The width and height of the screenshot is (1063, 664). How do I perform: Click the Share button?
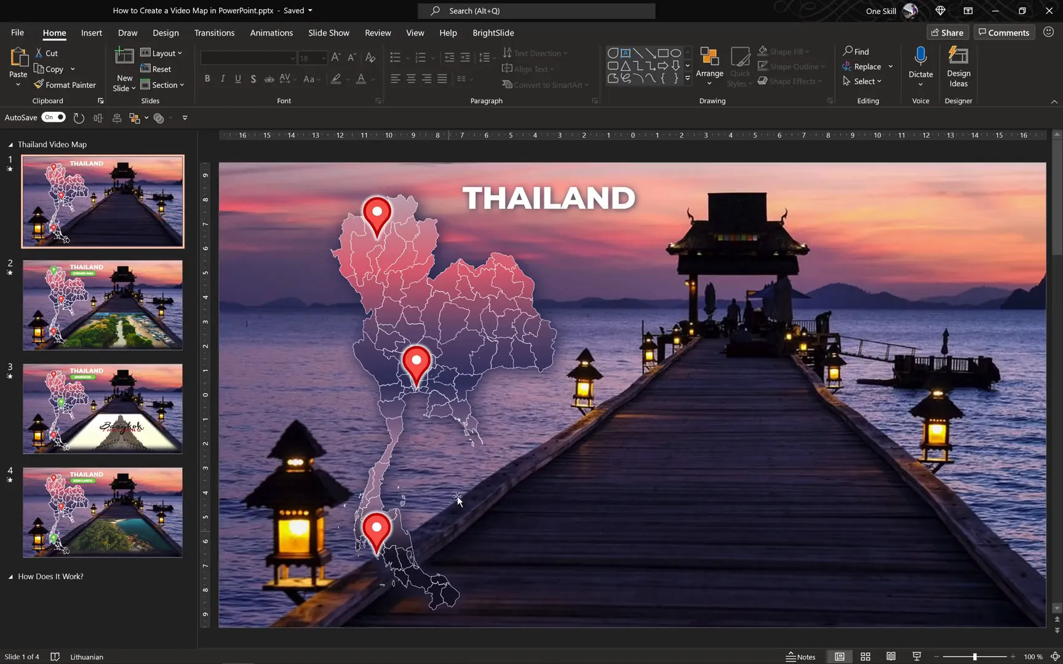(x=947, y=32)
